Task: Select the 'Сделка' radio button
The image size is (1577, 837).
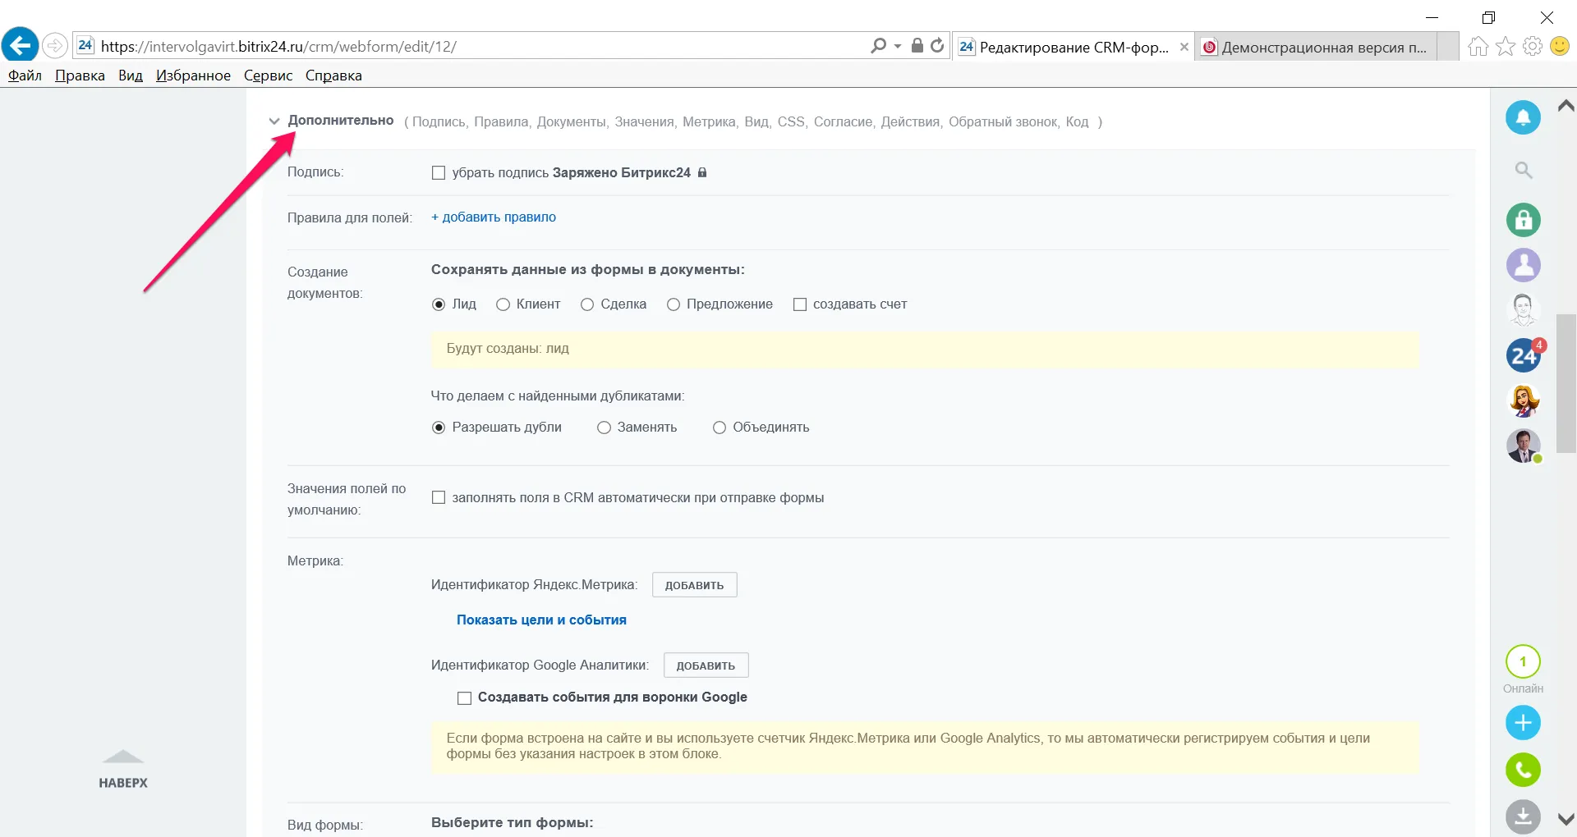Action: coord(587,304)
